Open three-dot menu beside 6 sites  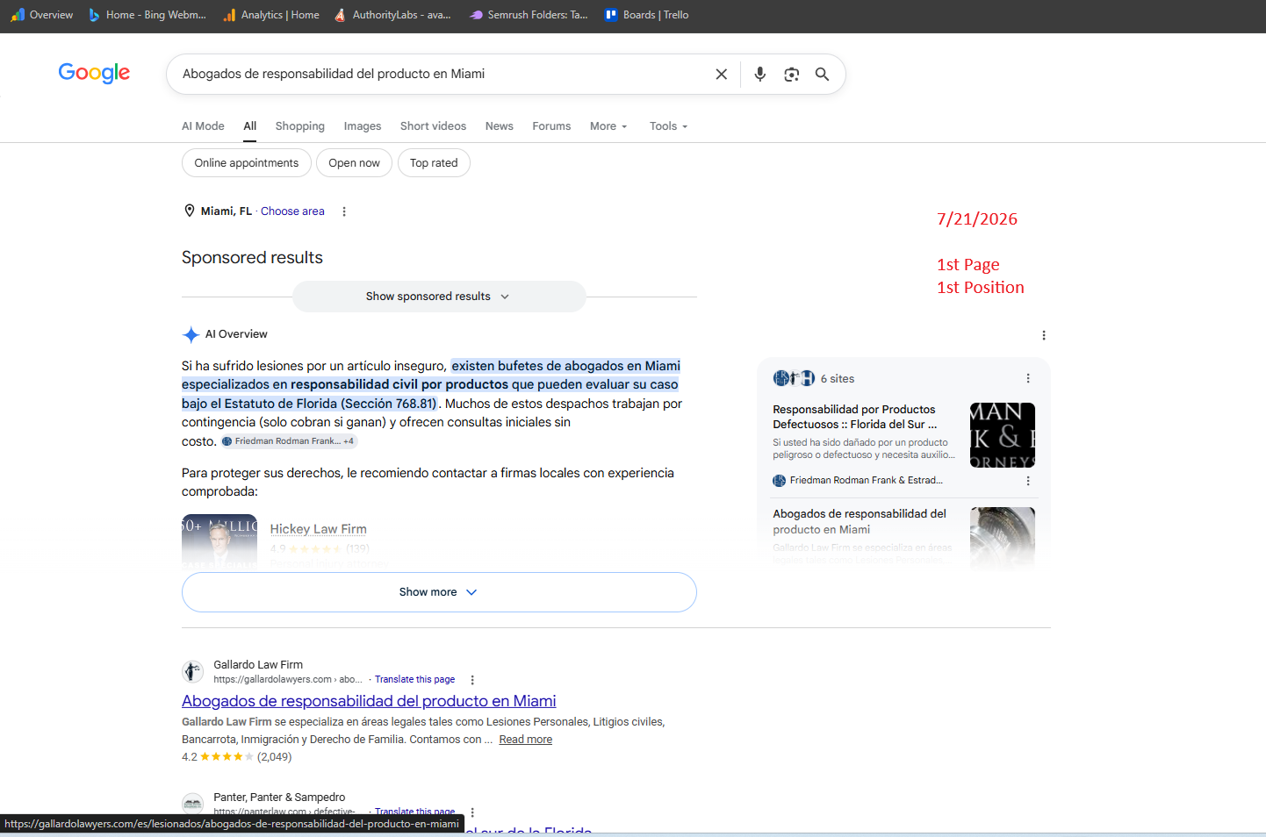pos(1028,378)
